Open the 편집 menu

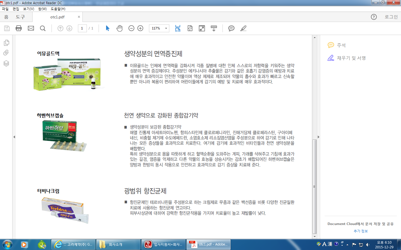click(16, 9)
